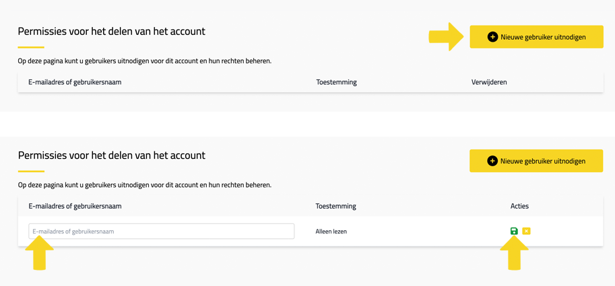Viewport: 615px width, 286px height.
Task: Click yellow arrow pointing to upper invite button
Action: click(445, 37)
